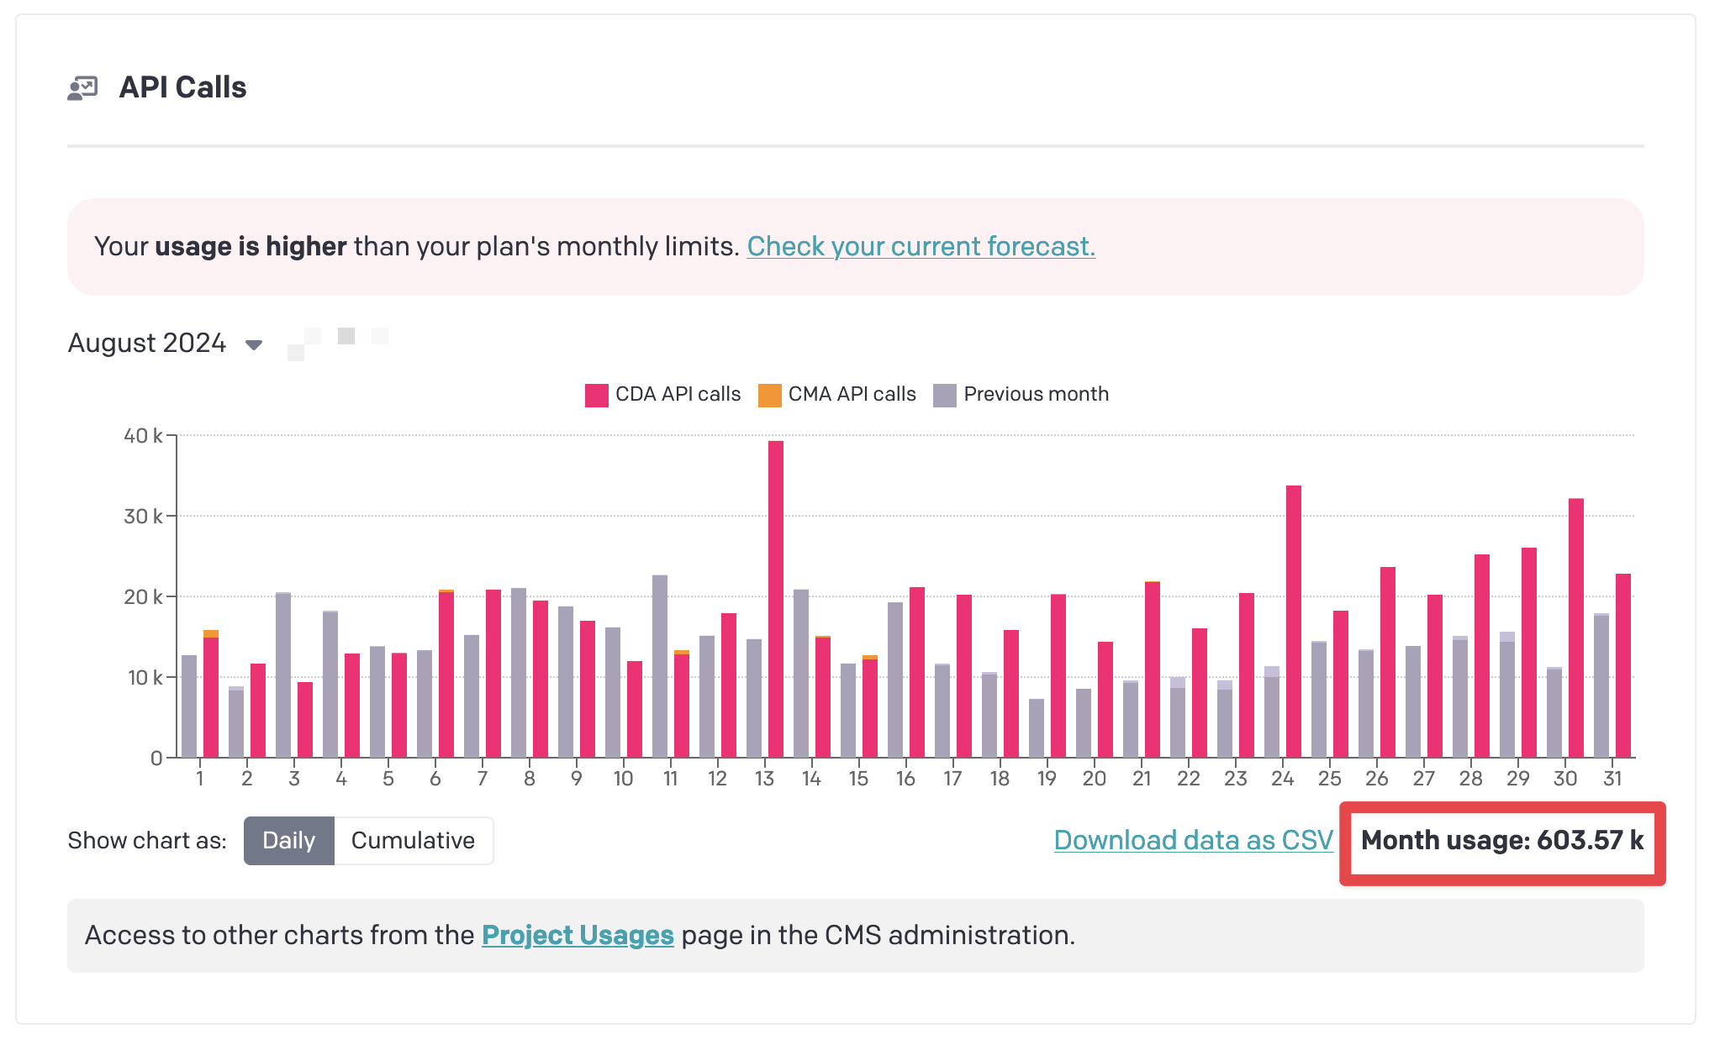Open the August 2024 month dropdown arrow
This screenshot has width=1720, height=1050.
[x=254, y=344]
